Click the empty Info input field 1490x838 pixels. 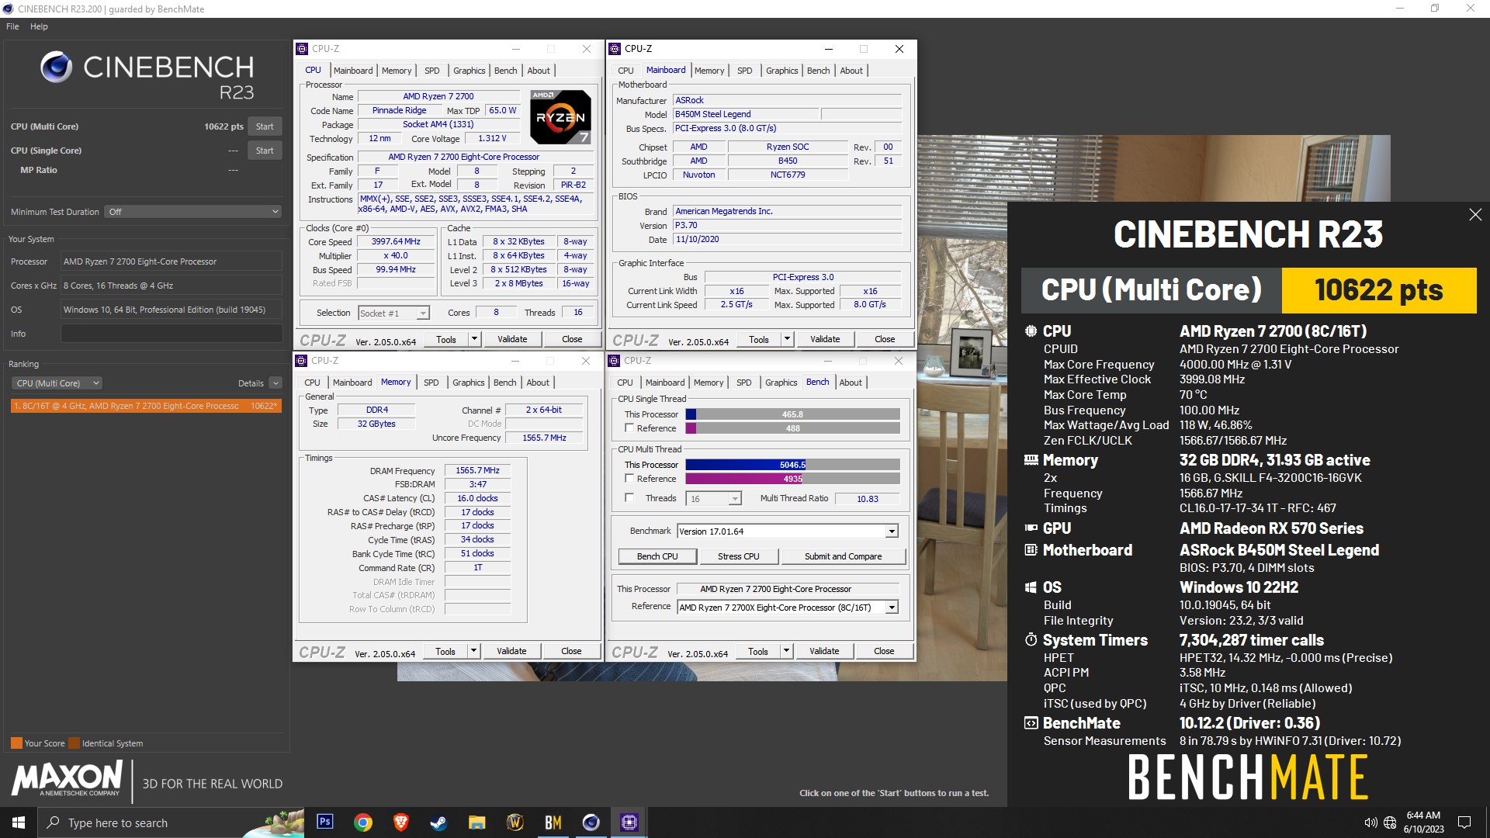click(x=172, y=334)
